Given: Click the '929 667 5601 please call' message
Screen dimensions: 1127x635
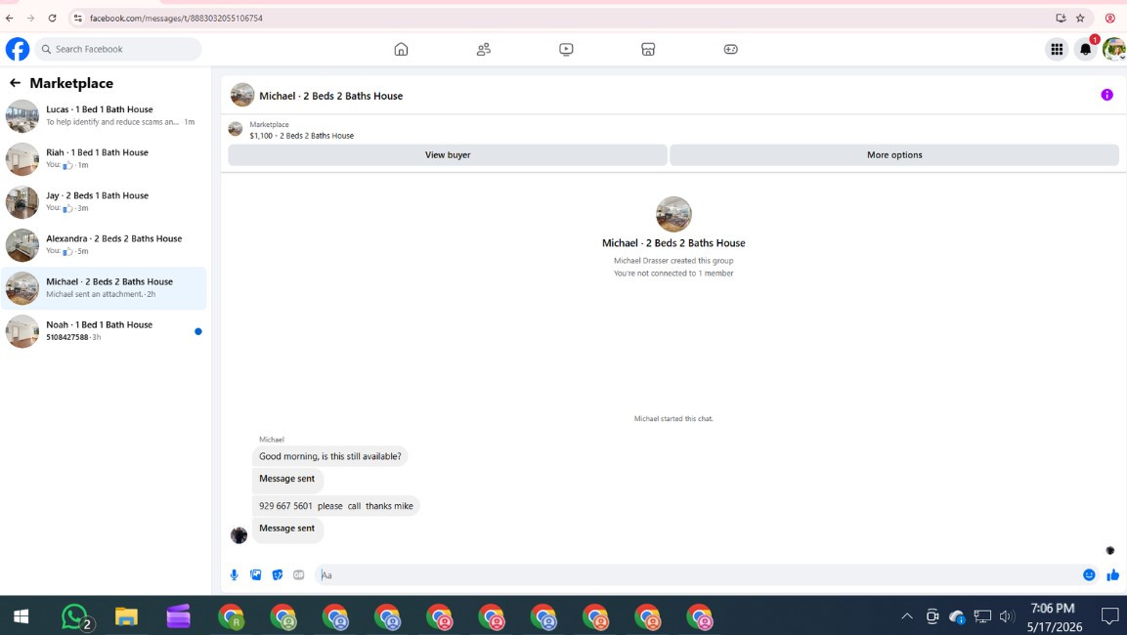Looking at the screenshot, I should (335, 506).
